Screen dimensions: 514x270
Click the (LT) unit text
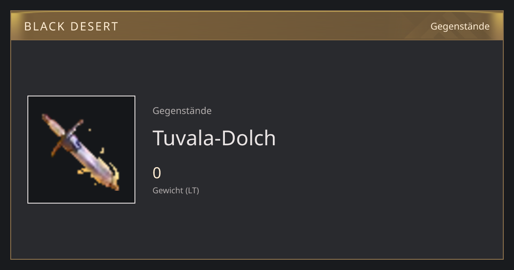pos(192,191)
